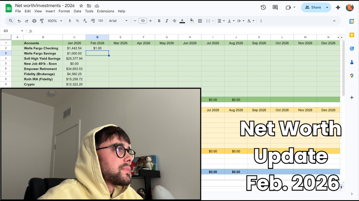Screen dimensions: 359x201
Task: Redo the last action
Action: coord(27,21)
